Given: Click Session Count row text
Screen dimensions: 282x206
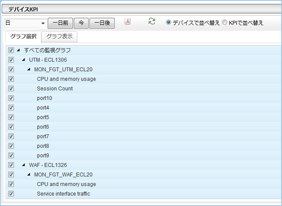Looking at the screenshot, I should [55, 89].
